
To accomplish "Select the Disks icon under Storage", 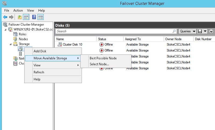I will click(x=20, y=49).
